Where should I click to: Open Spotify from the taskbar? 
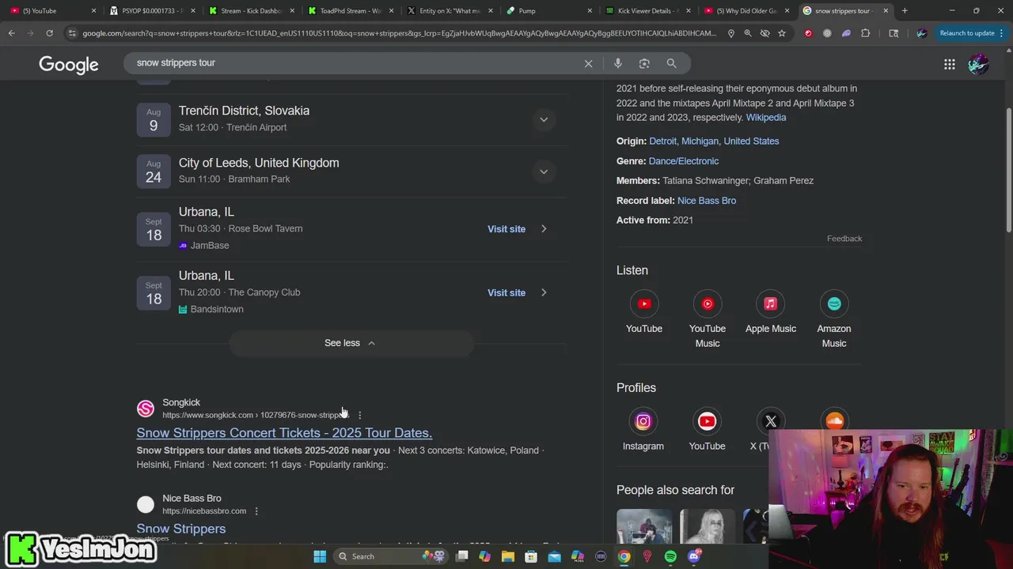pyautogui.click(x=670, y=556)
